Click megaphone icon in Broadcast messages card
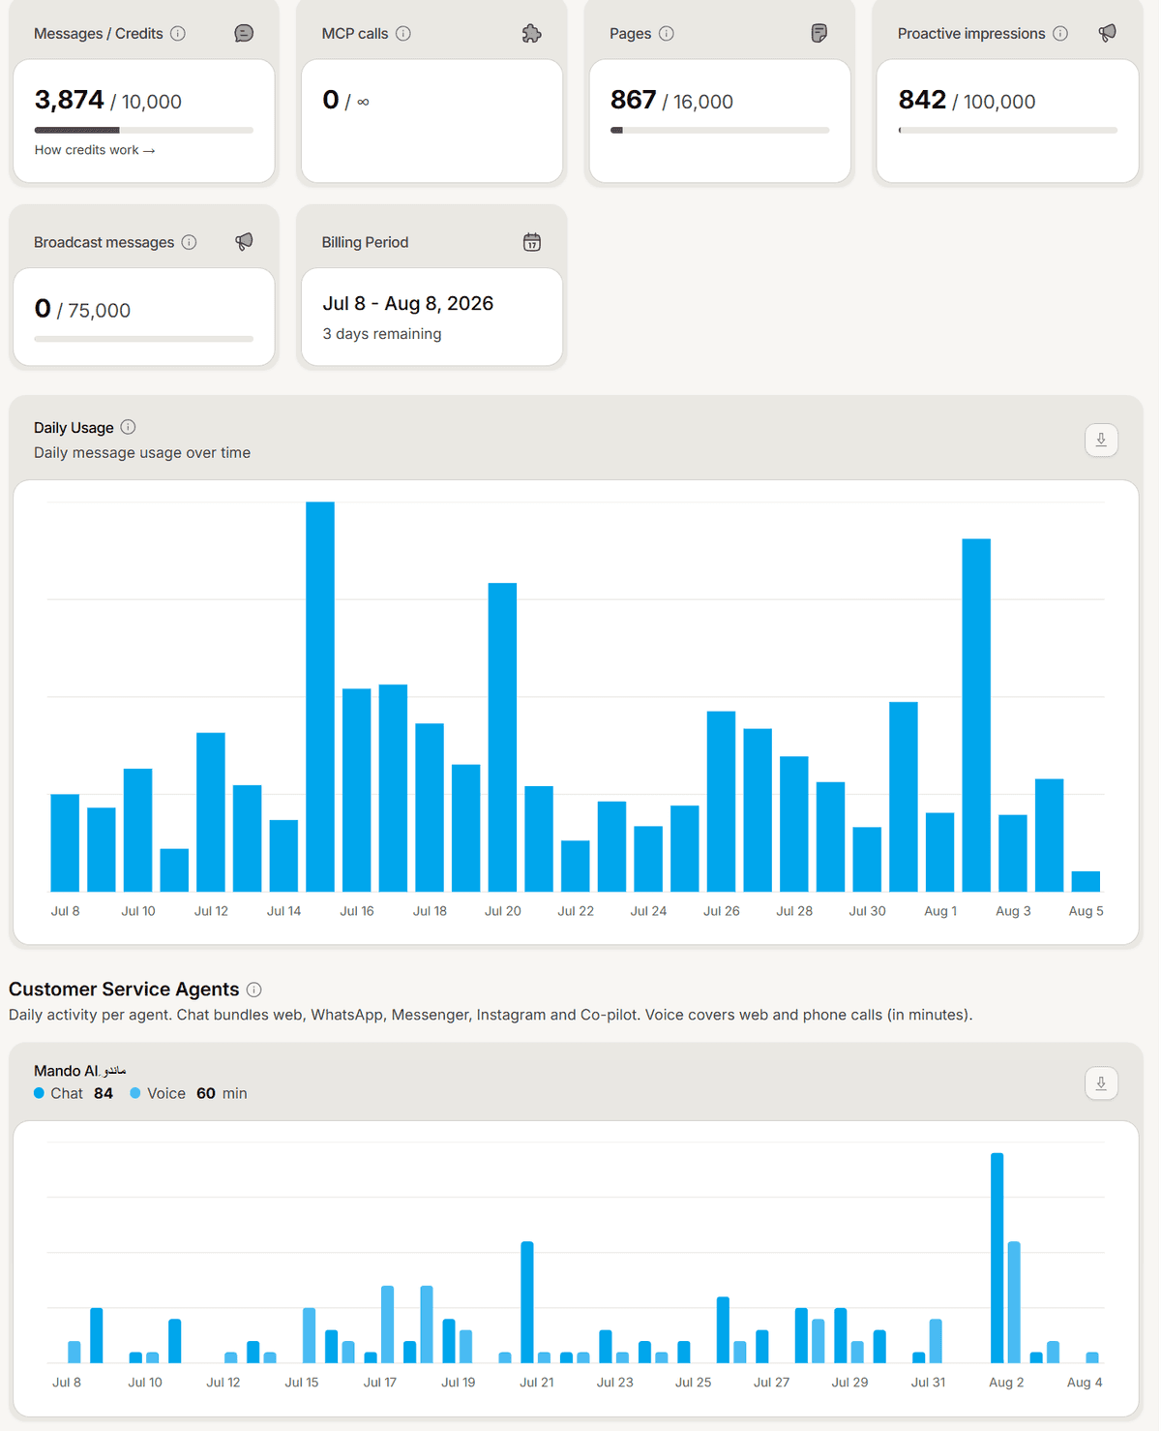Viewport: 1161px width, 1431px height. 244,242
